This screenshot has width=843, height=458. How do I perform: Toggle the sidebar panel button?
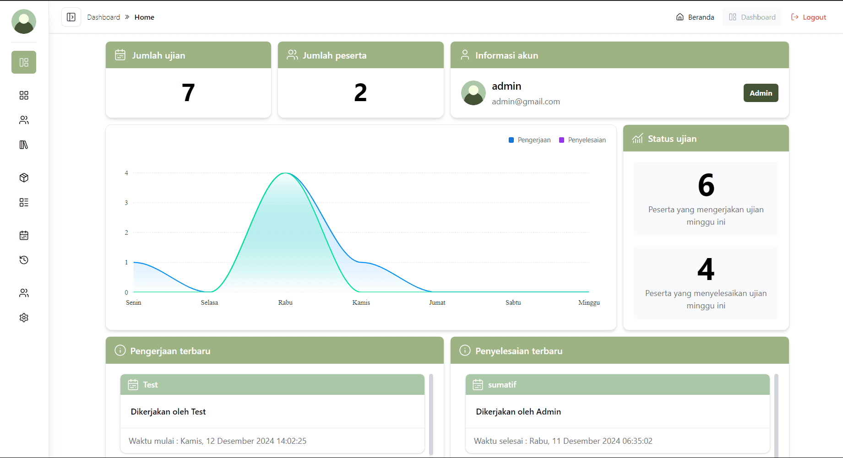pyautogui.click(x=71, y=17)
